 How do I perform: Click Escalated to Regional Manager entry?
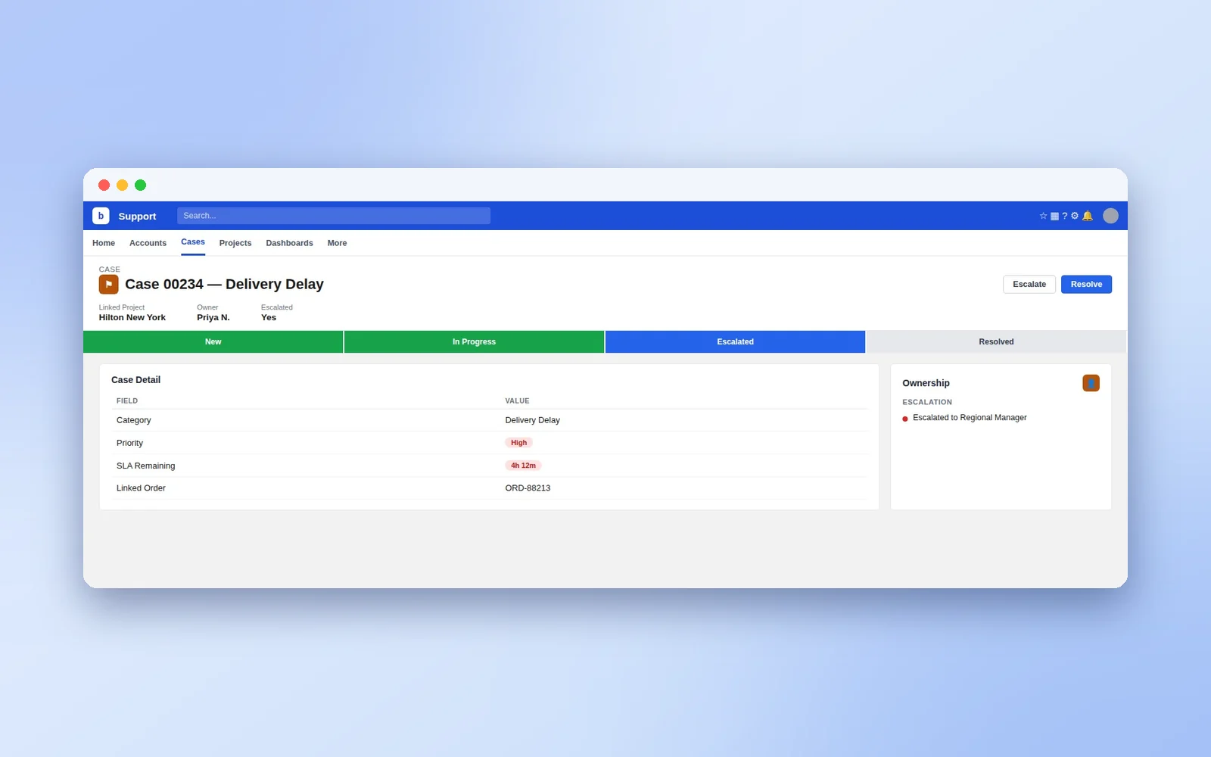970,418
